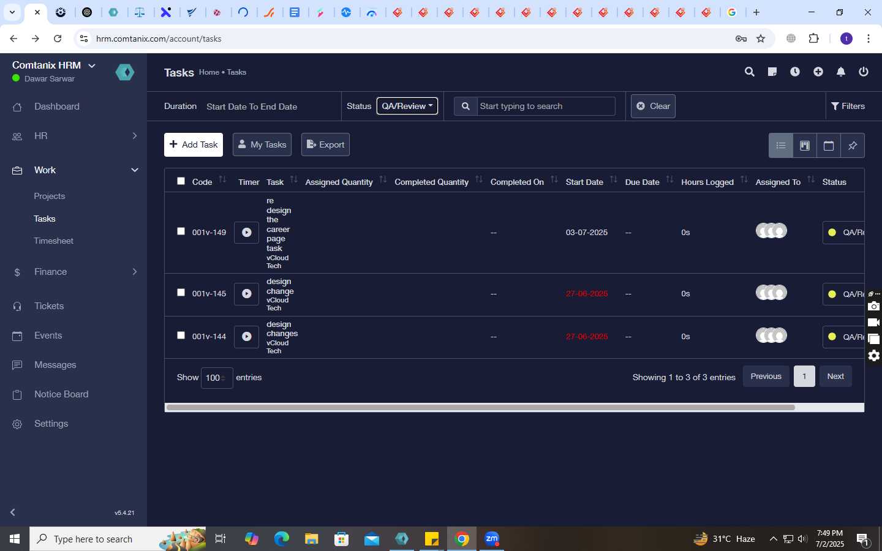Open the Status QA/Review dropdown

407,106
